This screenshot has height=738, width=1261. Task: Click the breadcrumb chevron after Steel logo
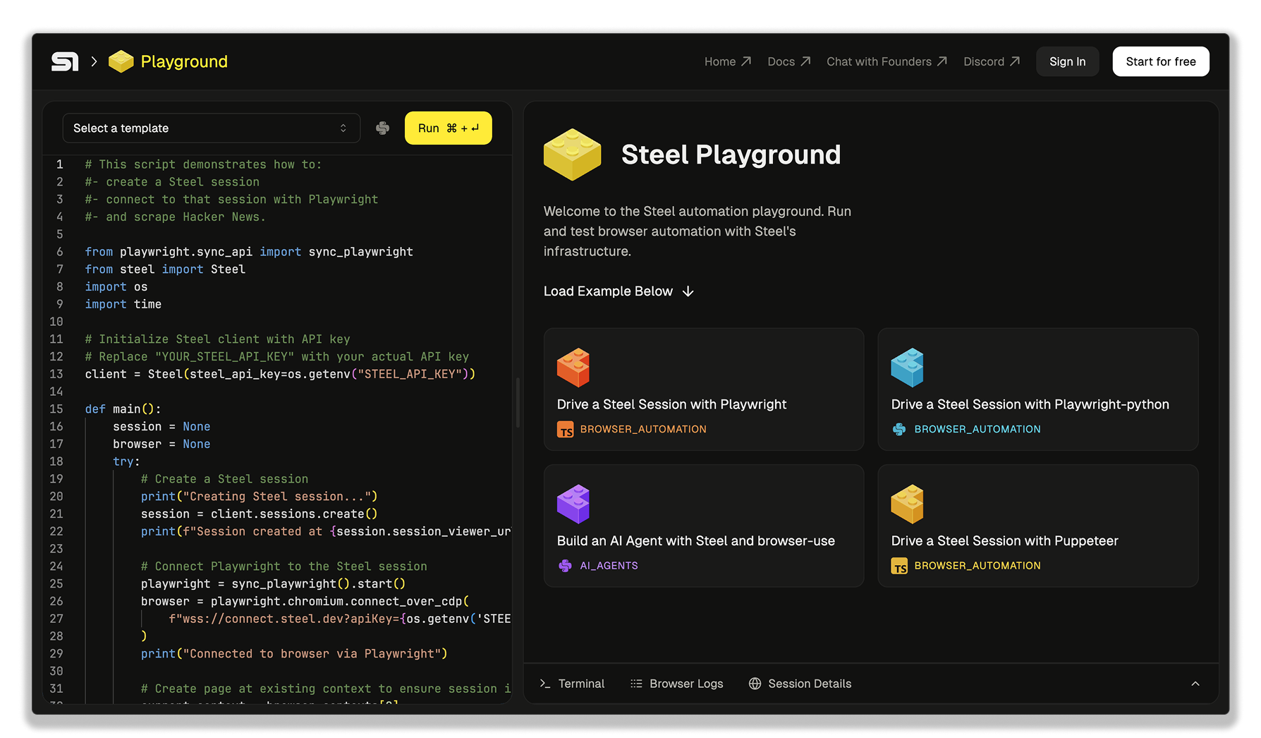pyautogui.click(x=94, y=61)
